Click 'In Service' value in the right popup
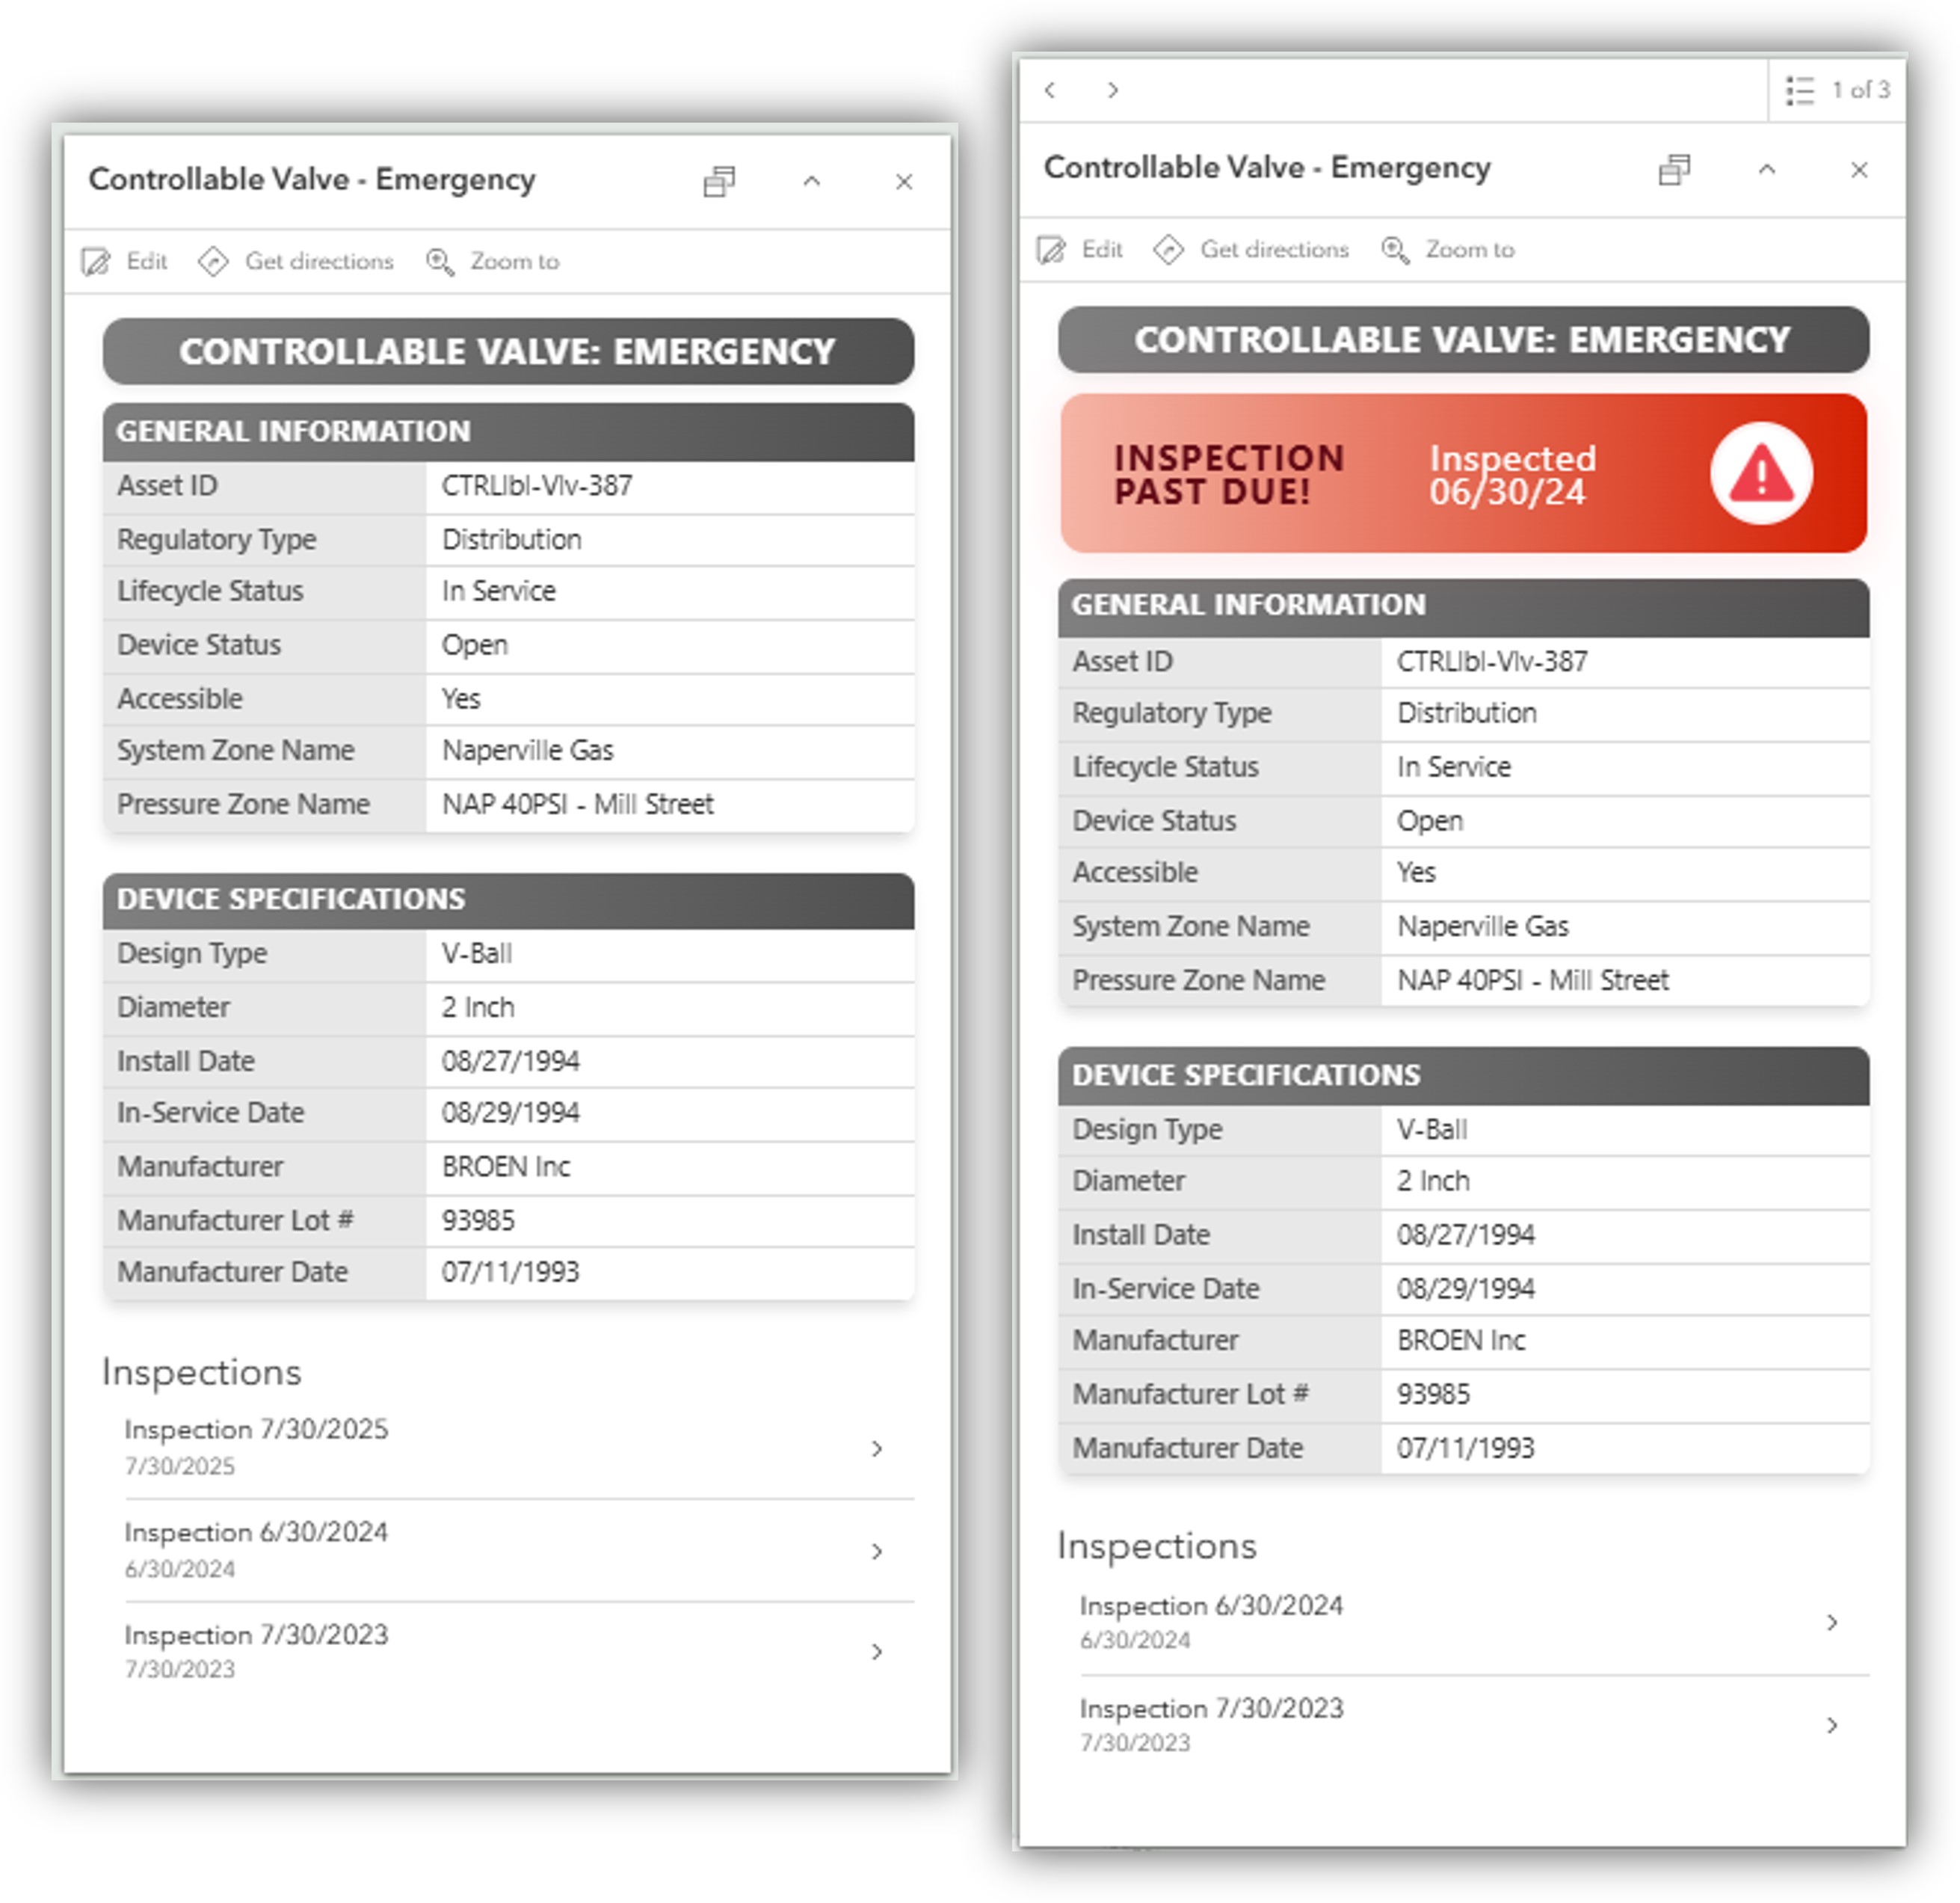This screenshot has height=1903, width=1960. point(1453,767)
